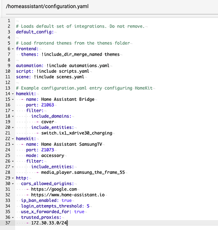Click the login_attempts_threshold value 5

pyautogui.click(x=88, y=206)
